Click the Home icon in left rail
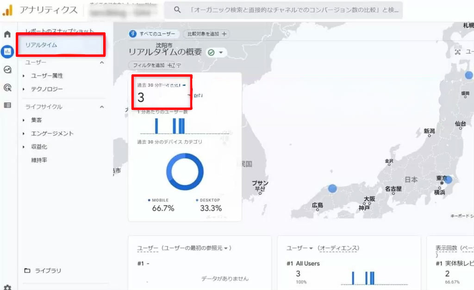The image size is (474, 290). click(x=7, y=34)
